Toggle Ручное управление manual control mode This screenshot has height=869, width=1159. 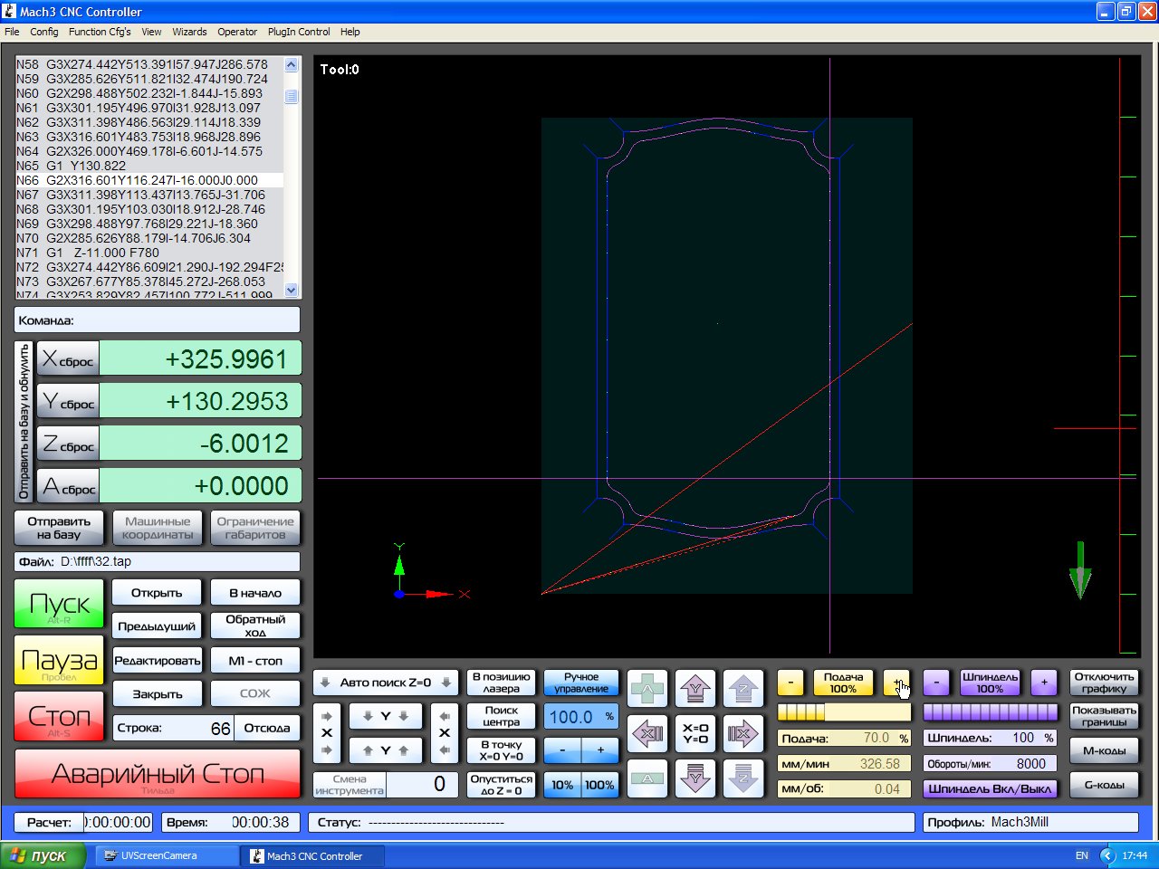click(581, 683)
